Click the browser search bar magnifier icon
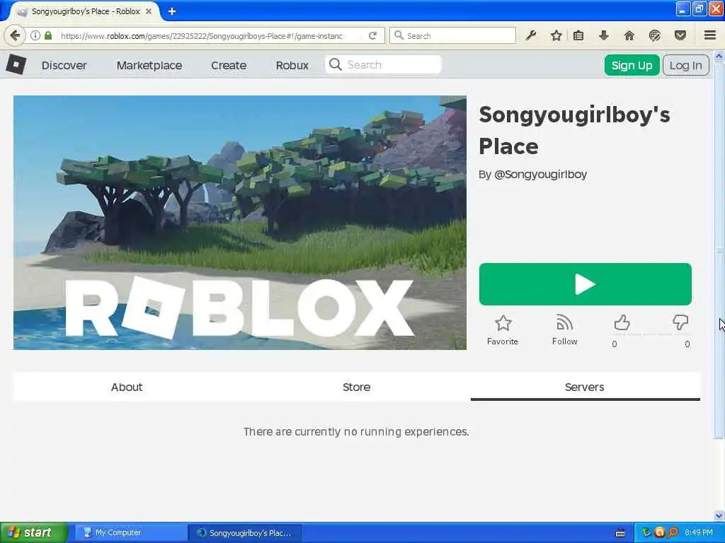 399,35
